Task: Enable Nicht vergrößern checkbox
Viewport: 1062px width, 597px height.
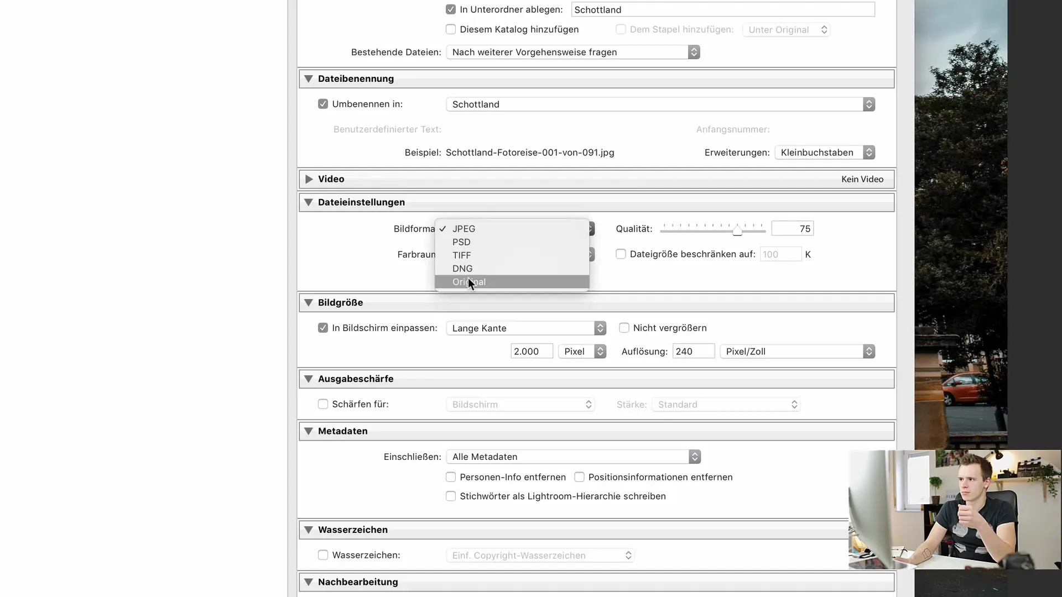Action: (624, 328)
